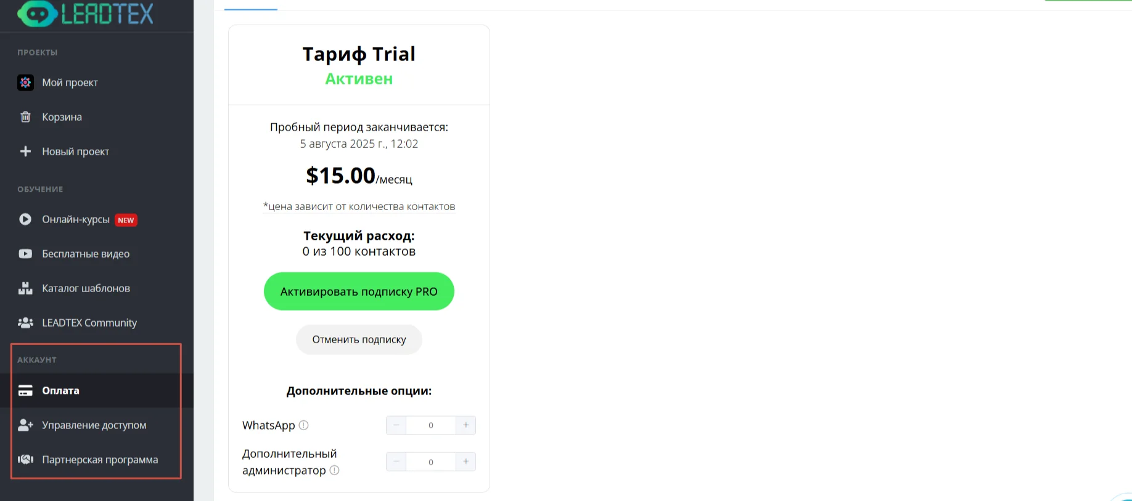
Task: Open LEADTEX Community people icon
Action: (x=25, y=322)
